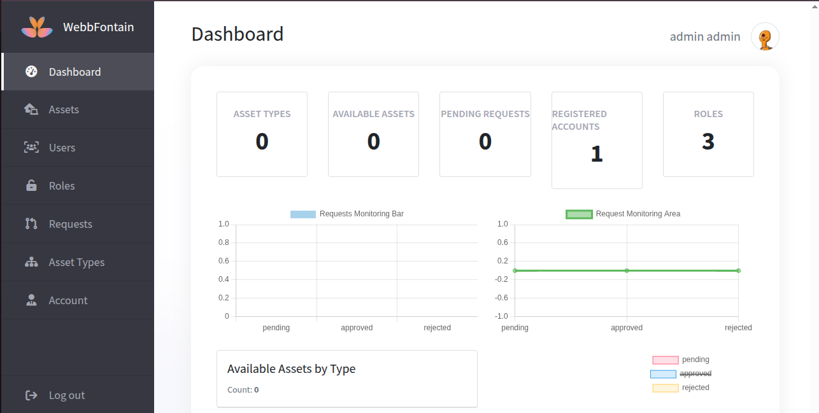The width and height of the screenshot is (819, 413).
Task: Click the Assets icon in sidebar
Action: tap(31, 109)
